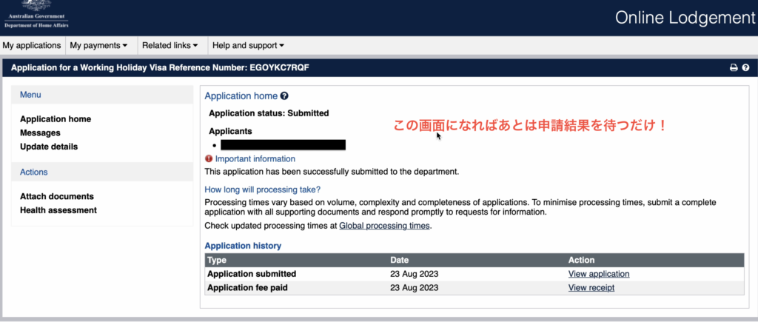Choose Update details in the menu

tap(49, 147)
